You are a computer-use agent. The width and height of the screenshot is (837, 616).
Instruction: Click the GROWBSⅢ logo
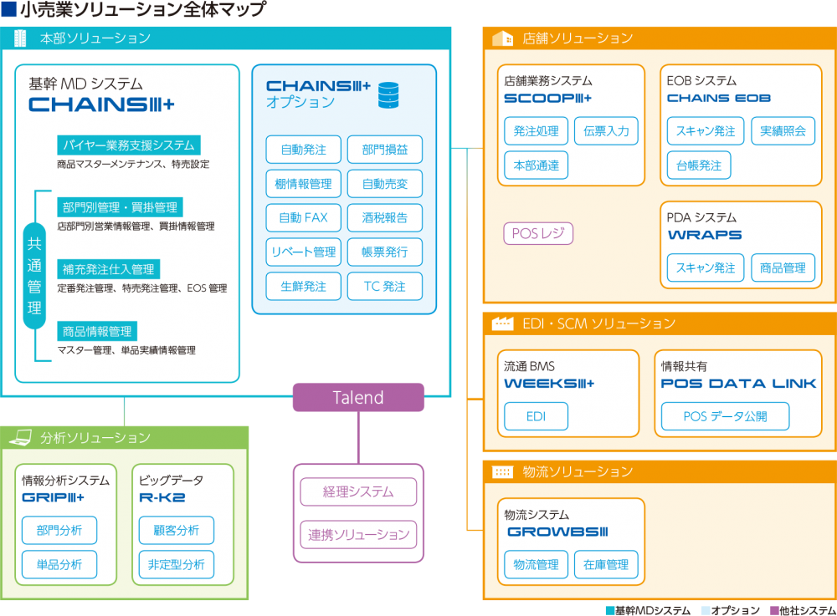tap(557, 532)
